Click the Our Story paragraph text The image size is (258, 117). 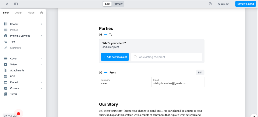click(151, 113)
